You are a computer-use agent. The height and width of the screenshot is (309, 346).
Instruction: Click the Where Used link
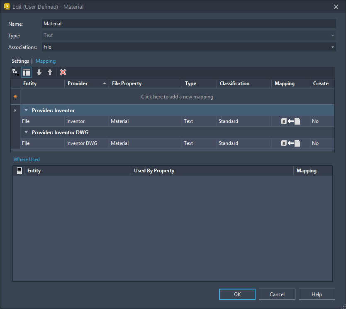coord(27,159)
